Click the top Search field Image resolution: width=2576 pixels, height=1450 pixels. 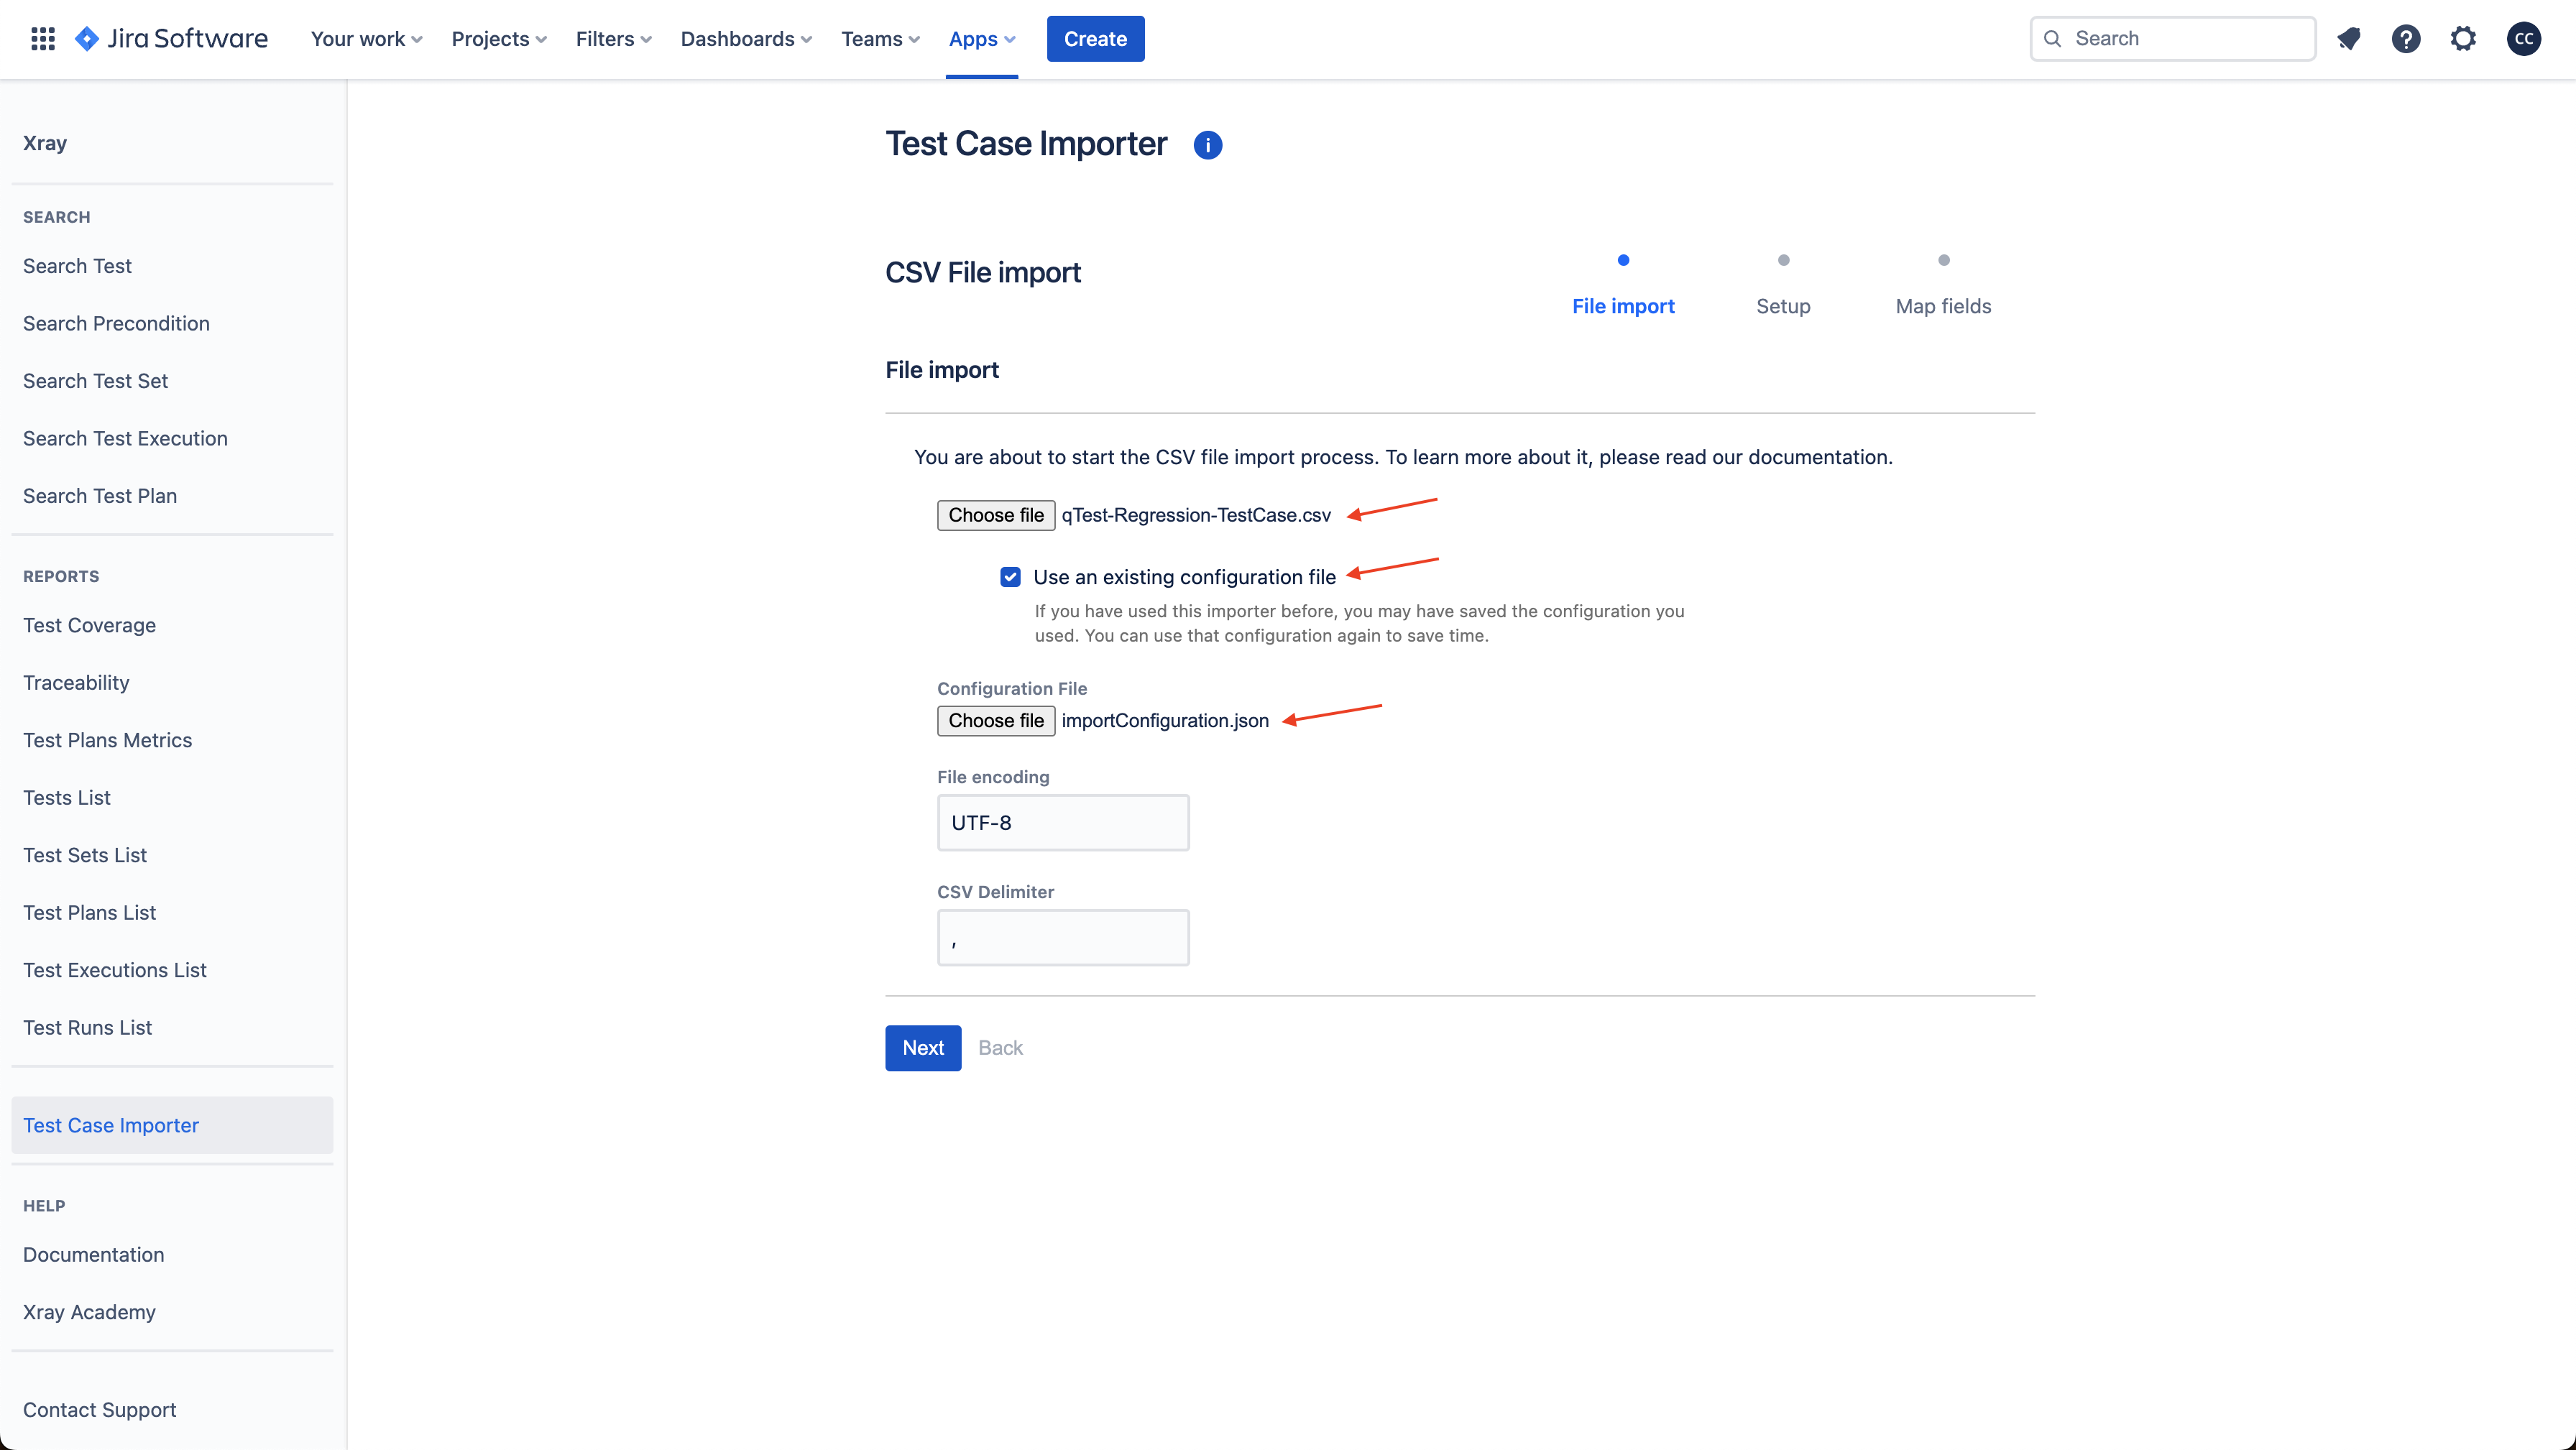(2173, 39)
